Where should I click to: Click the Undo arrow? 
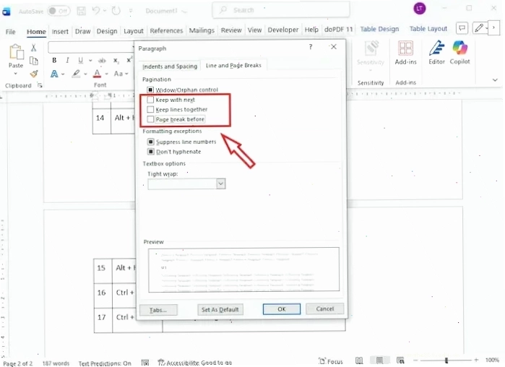[96, 11]
